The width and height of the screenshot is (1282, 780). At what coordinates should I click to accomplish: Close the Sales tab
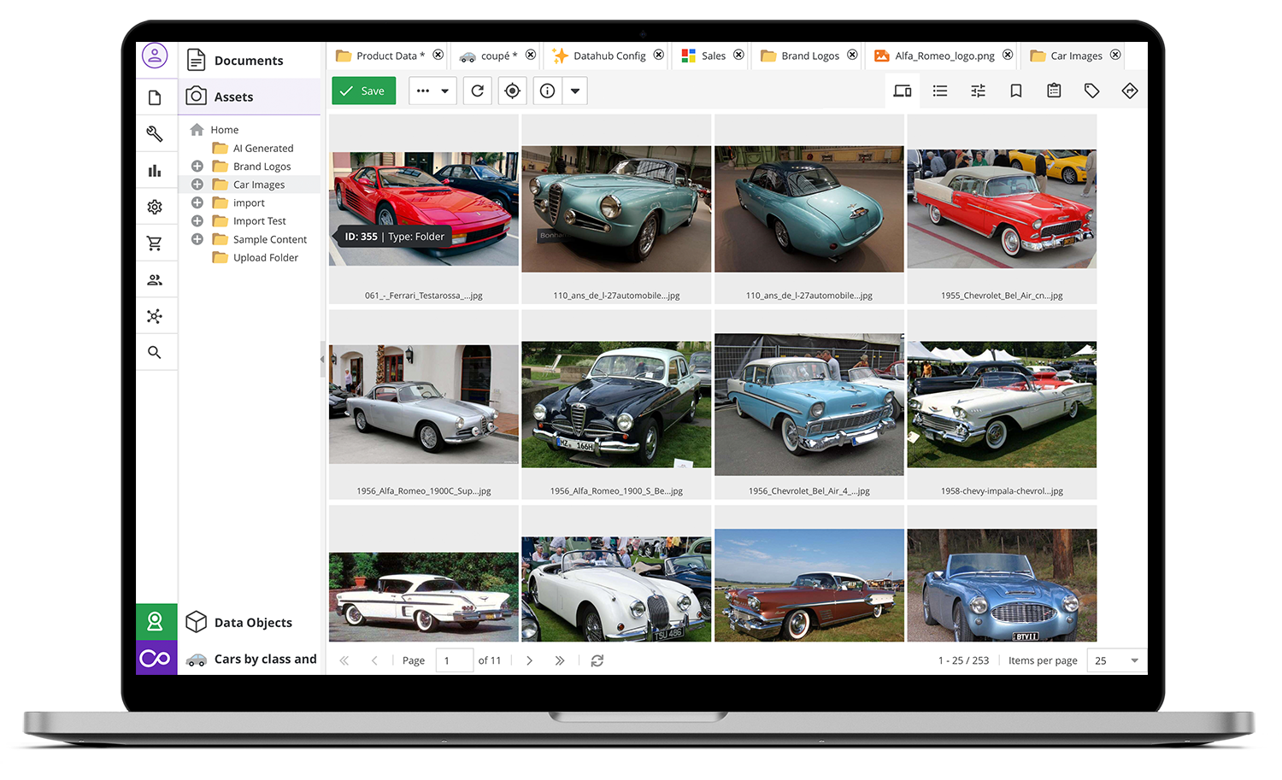tap(739, 55)
